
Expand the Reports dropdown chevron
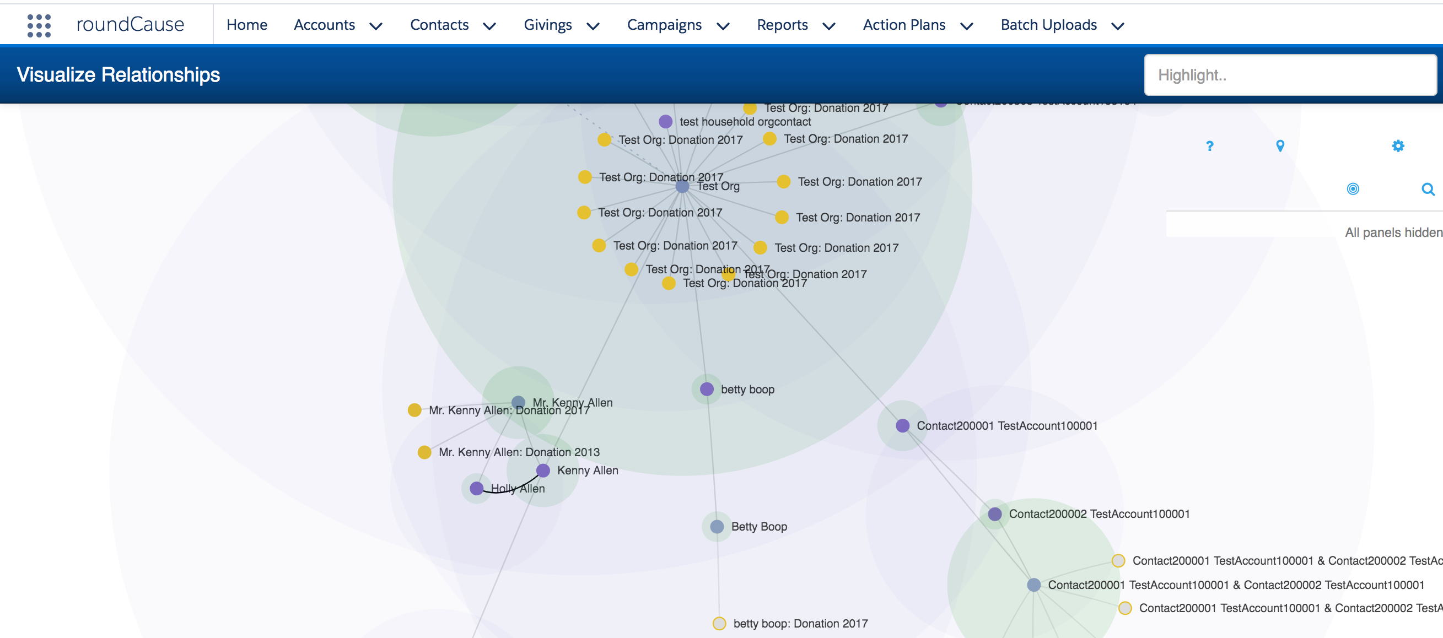pos(829,26)
